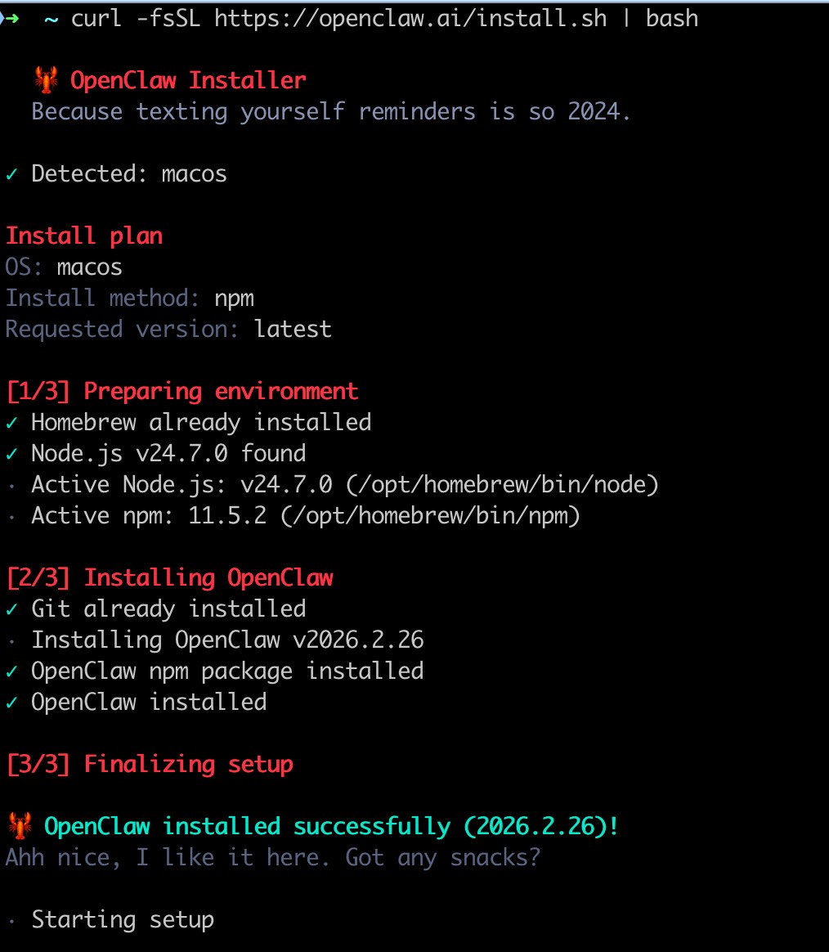Viewport: 829px width, 952px height.
Task: Click the checkmark beside Homebrew already installed
Action: point(11,423)
